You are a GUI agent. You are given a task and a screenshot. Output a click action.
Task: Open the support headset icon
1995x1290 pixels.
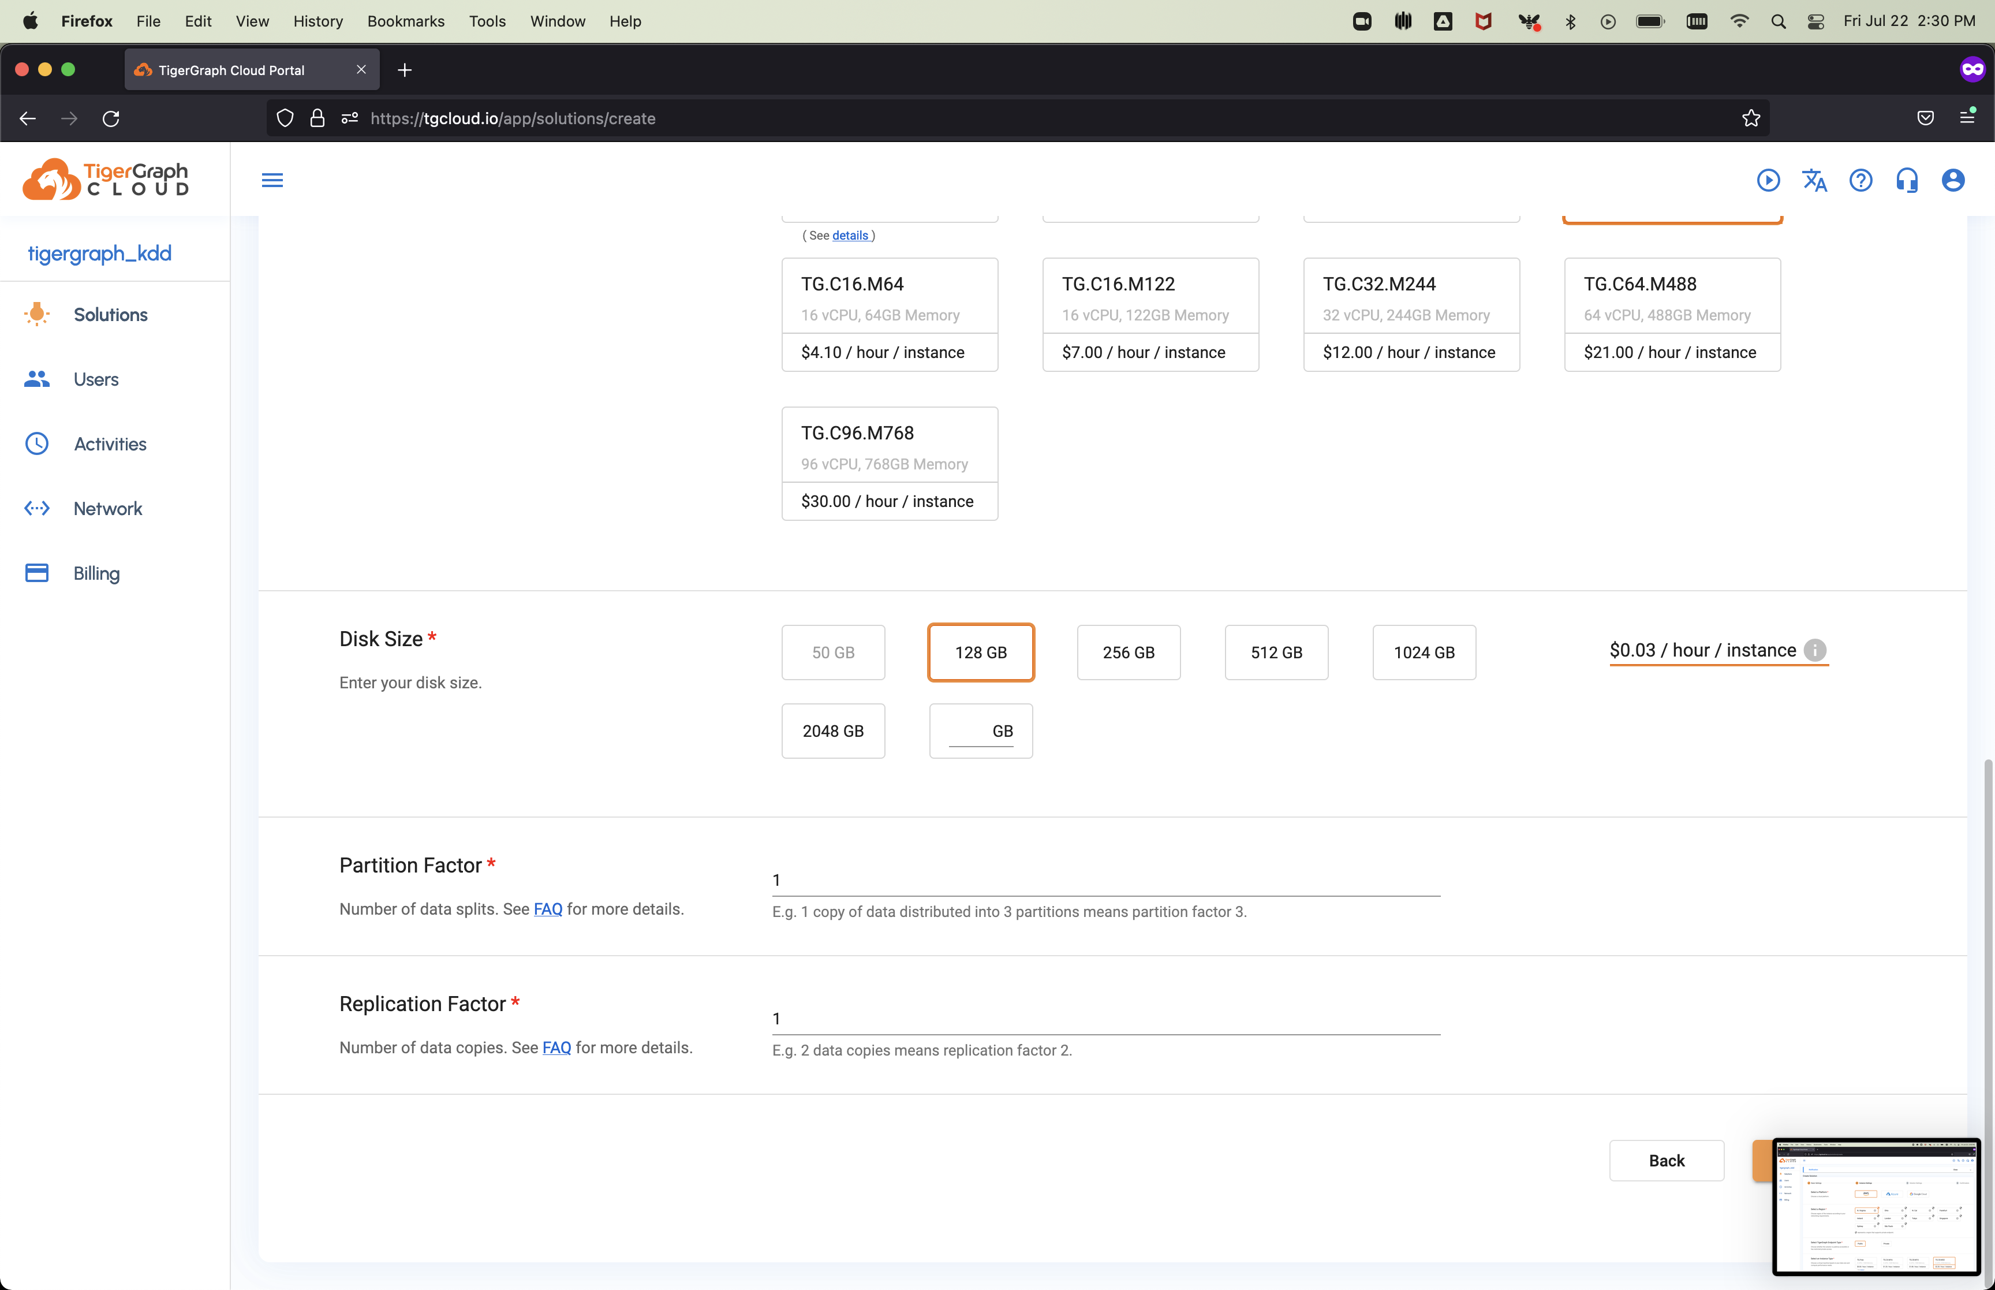click(x=1906, y=180)
